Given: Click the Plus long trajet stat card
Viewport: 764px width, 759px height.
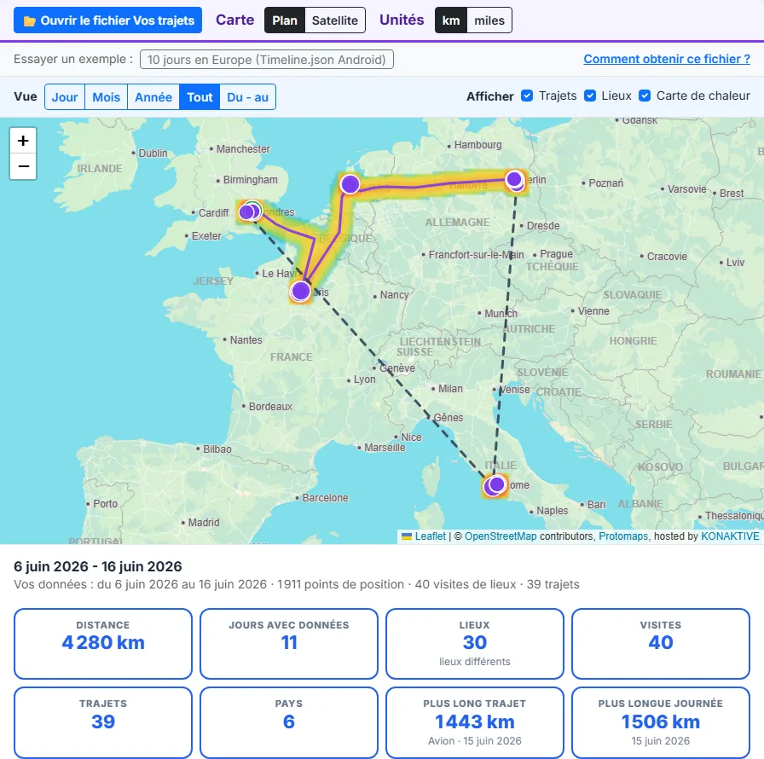Looking at the screenshot, I should [475, 722].
